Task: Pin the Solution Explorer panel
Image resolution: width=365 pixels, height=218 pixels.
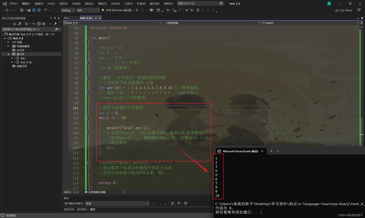Action: click(55, 18)
